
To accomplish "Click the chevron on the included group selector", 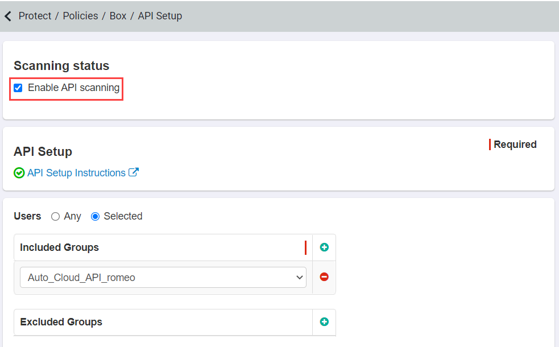I will tap(300, 277).
